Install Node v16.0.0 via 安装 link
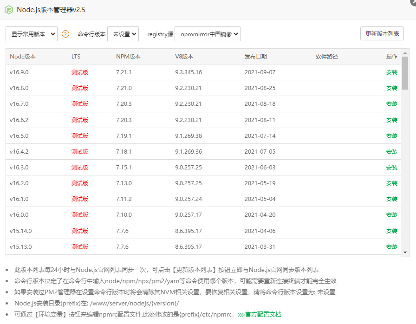 click(x=391, y=215)
